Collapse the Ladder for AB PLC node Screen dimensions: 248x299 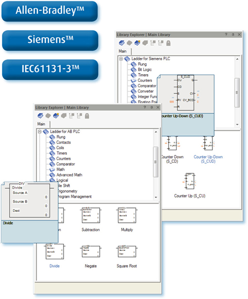[40, 132]
